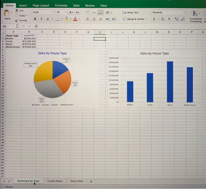Screen dimensions: 206x189
Task: Expand the Fill Color options arrow
Action: point(71,19)
